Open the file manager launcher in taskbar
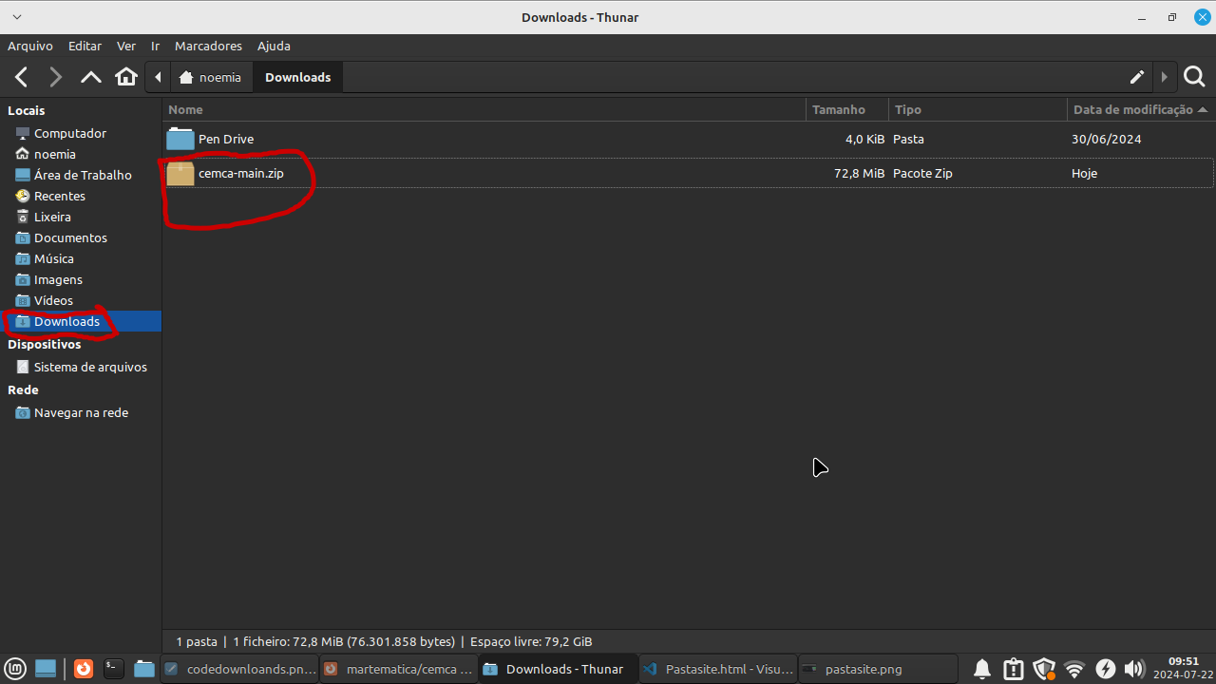 pos(143,669)
